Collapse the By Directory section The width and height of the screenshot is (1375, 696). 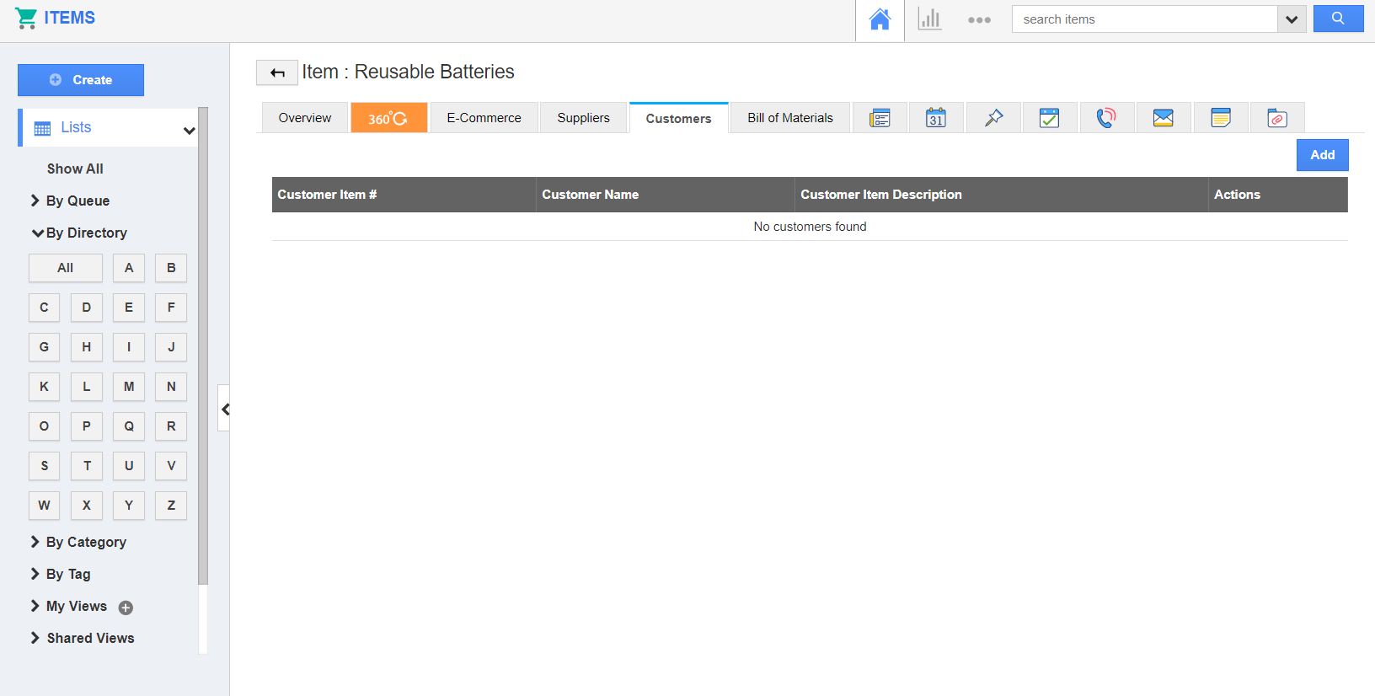[x=78, y=233]
